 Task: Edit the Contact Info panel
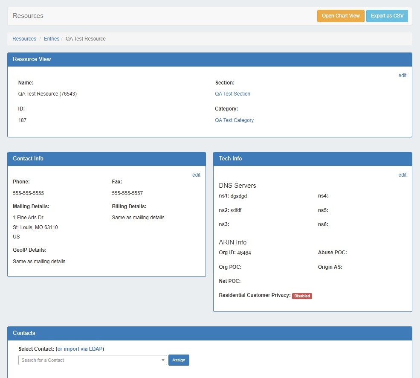coord(196,175)
